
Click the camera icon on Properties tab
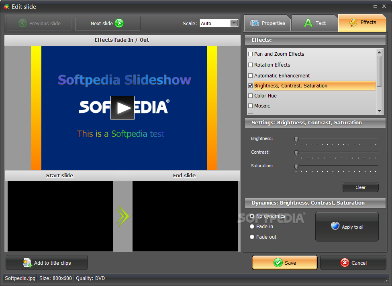[x=255, y=23]
